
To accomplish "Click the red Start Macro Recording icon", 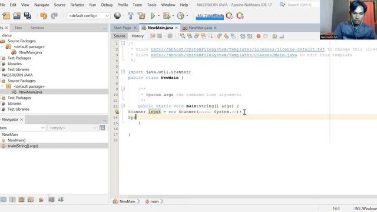I will pyautogui.click(x=259, y=36).
